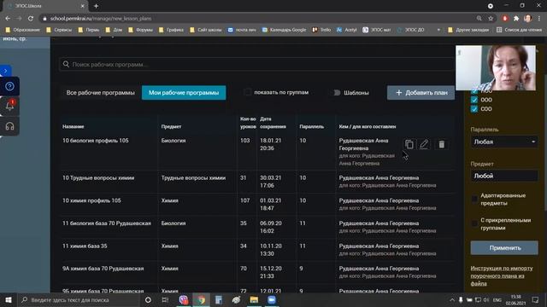Show hidden tray icons chevron
This screenshot has width=547, height=307.
pyautogui.click(x=452, y=299)
